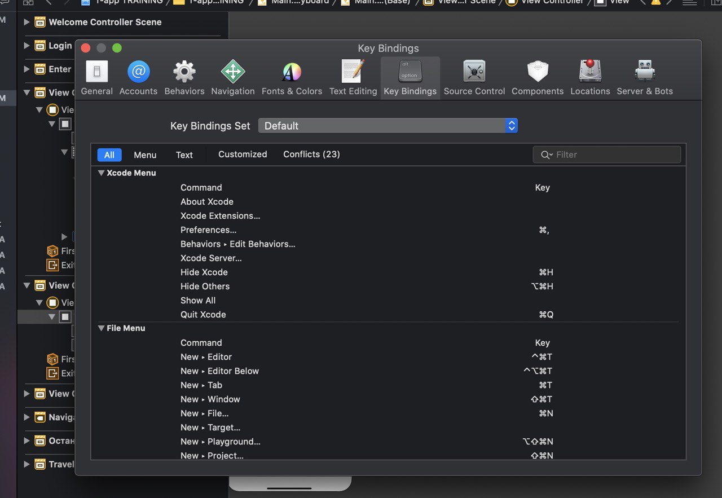The image size is (722, 498).
Task: Click the Enter scene icon in outline
Action: click(x=40, y=69)
